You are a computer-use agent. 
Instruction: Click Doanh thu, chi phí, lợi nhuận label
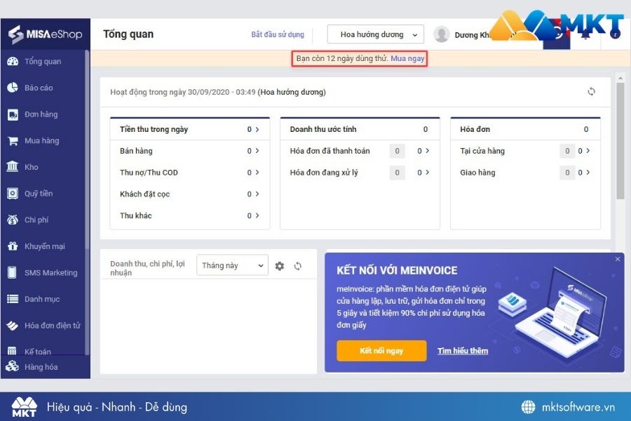point(147,268)
